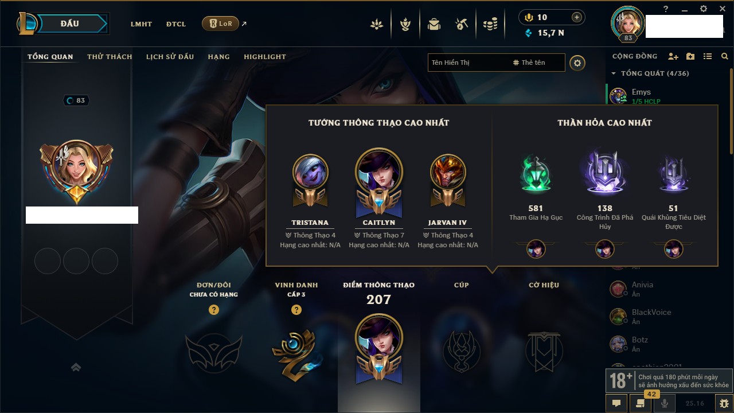Switch to the LỊCH SỬ ĐẤU tab
Viewport: 734px width, 413px height.
point(170,57)
